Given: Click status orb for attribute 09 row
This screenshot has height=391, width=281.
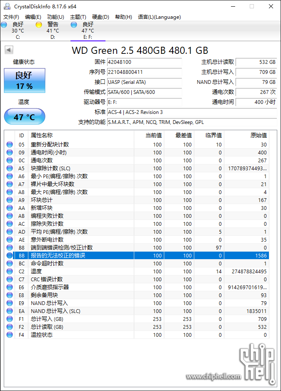Looking at the screenshot, I should 10,152.
